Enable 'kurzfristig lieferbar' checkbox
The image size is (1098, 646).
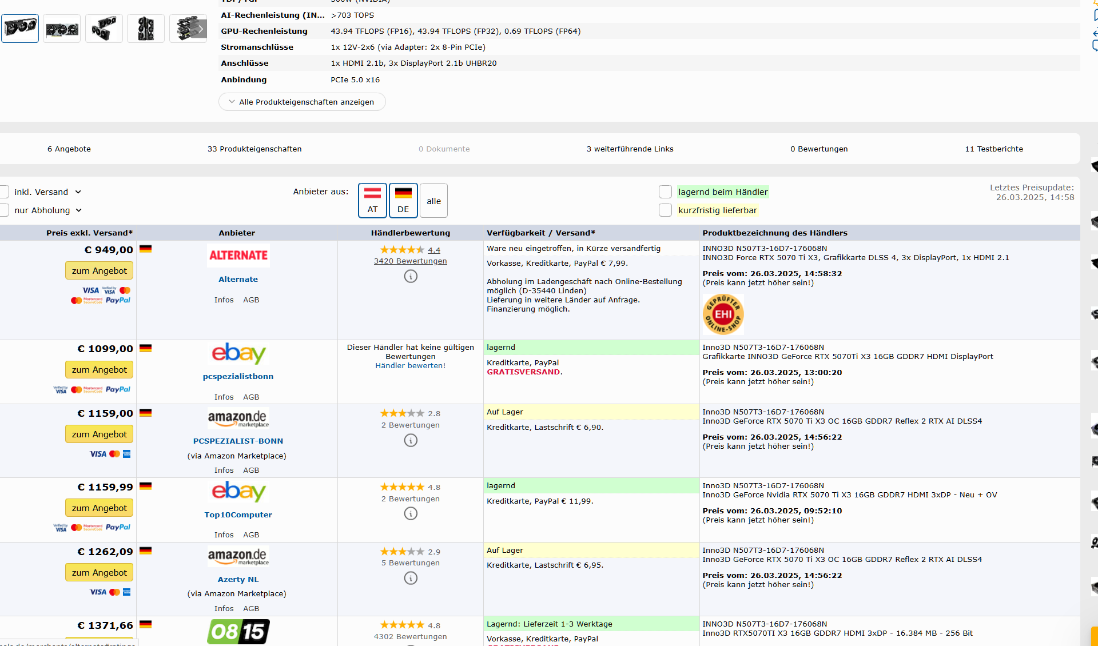point(665,210)
